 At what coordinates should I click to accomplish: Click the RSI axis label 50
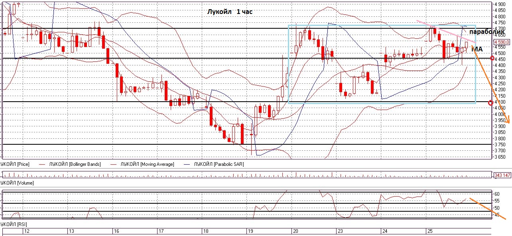(497, 208)
